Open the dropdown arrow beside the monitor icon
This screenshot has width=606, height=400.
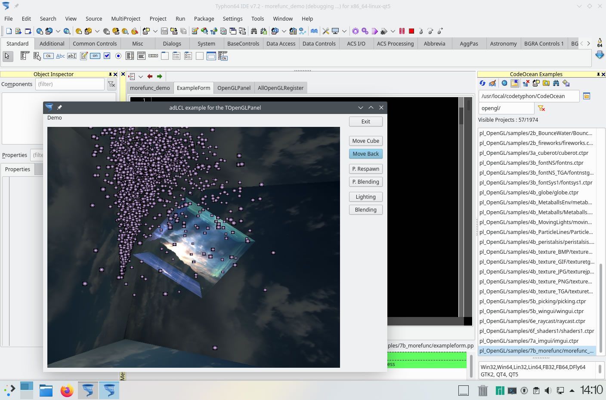(x=344, y=31)
